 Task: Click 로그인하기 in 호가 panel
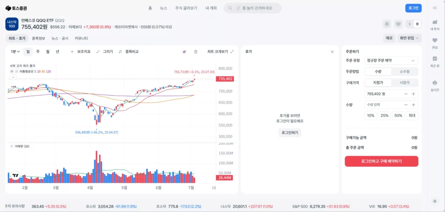tap(290, 133)
